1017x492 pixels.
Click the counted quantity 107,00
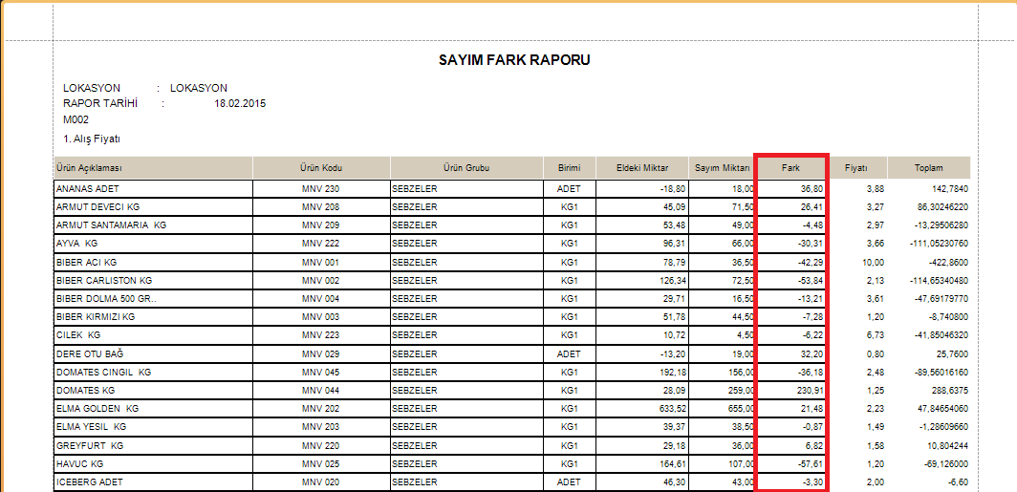click(740, 464)
